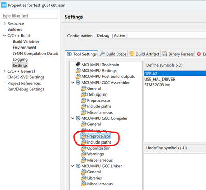Click the MCU/MPU GCC Assembler gear icon

click(78, 83)
